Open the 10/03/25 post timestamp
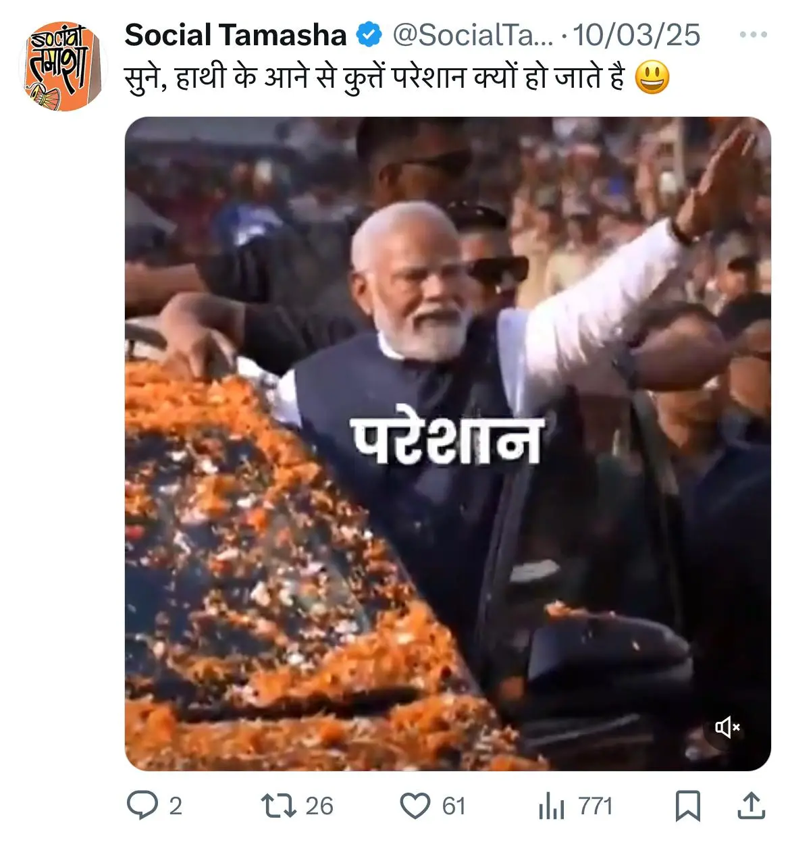The height and width of the screenshot is (842, 790). (x=637, y=35)
